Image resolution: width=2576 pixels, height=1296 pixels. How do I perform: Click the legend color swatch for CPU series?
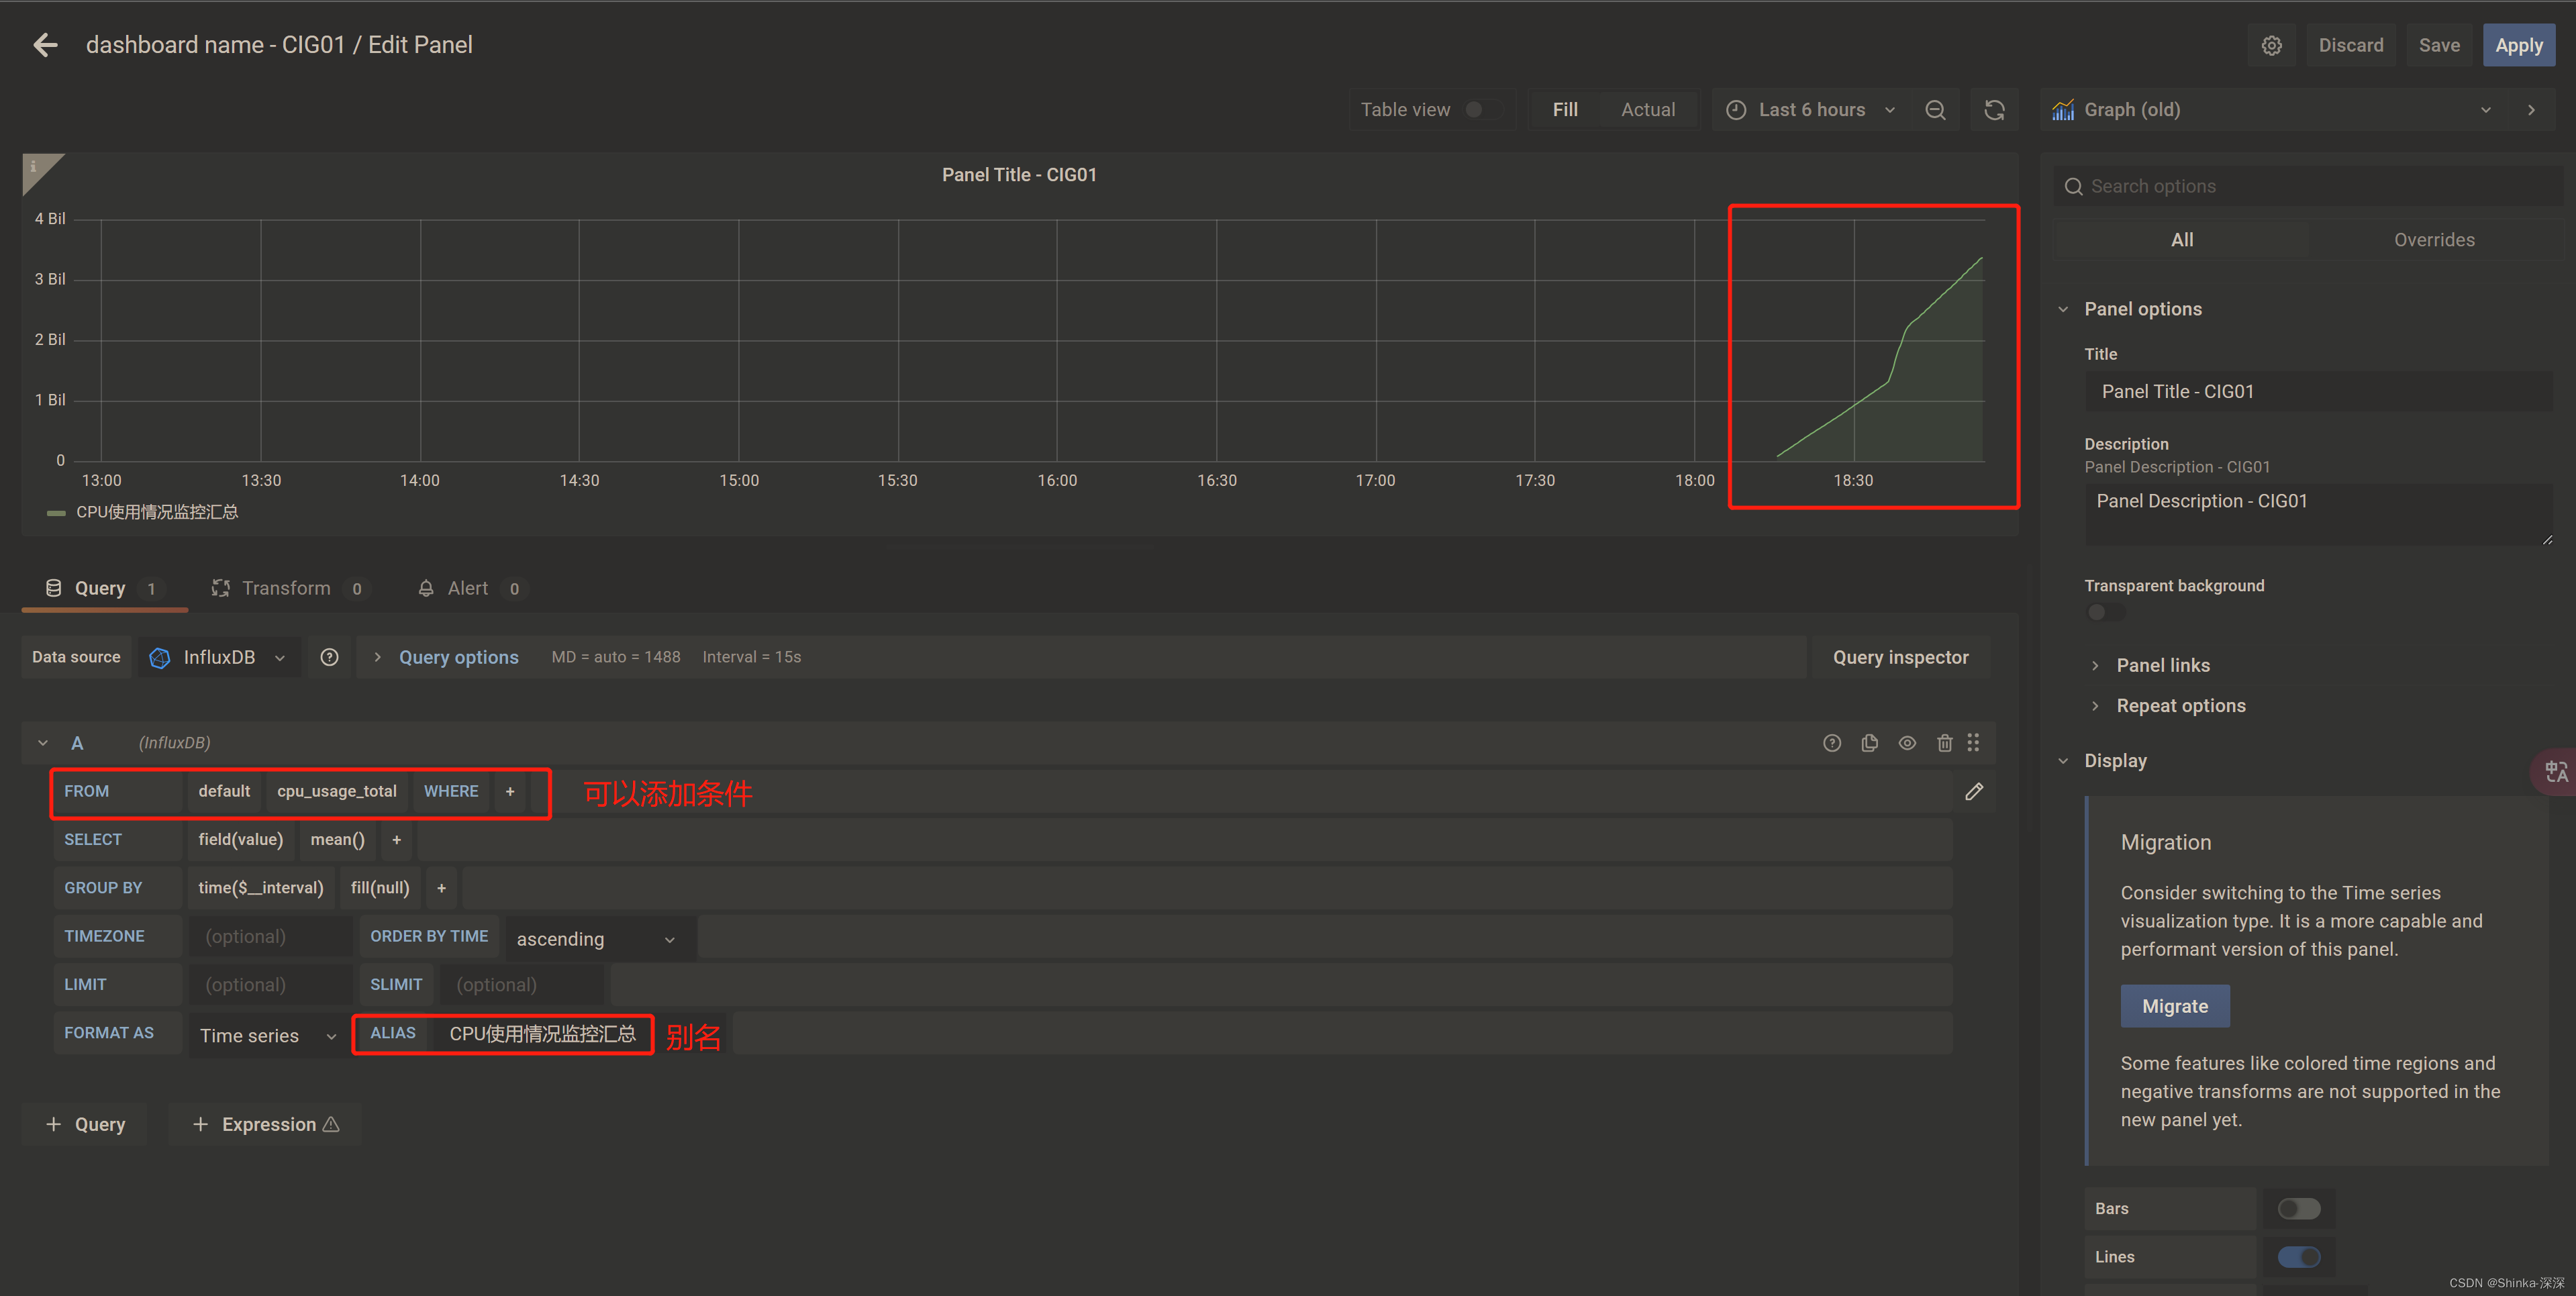click(56, 513)
